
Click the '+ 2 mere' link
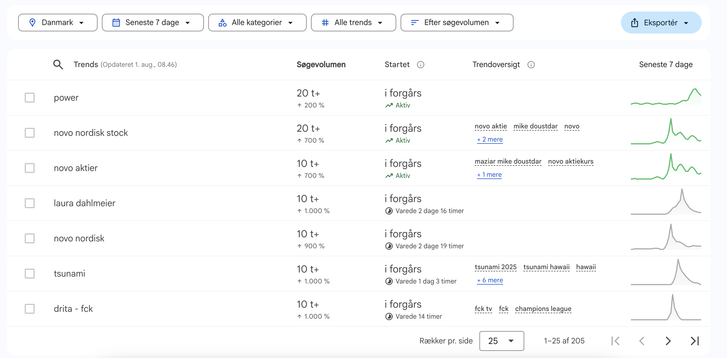(x=490, y=139)
